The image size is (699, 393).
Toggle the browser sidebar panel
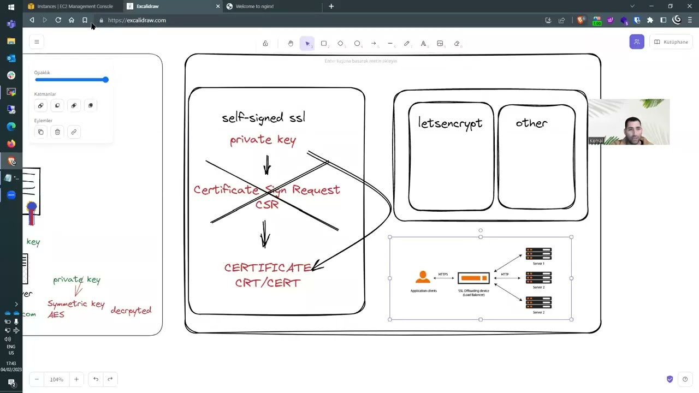[664, 20]
